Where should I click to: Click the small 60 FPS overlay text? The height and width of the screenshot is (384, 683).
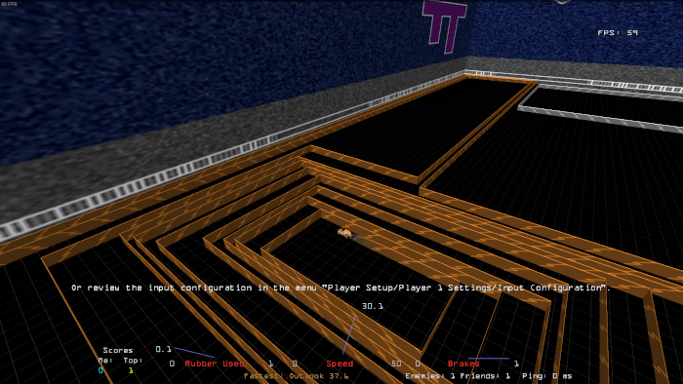[x=9, y=4]
